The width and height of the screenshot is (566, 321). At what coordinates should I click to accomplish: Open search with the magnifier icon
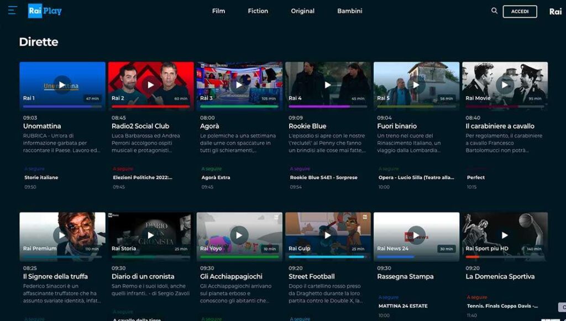tap(494, 11)
